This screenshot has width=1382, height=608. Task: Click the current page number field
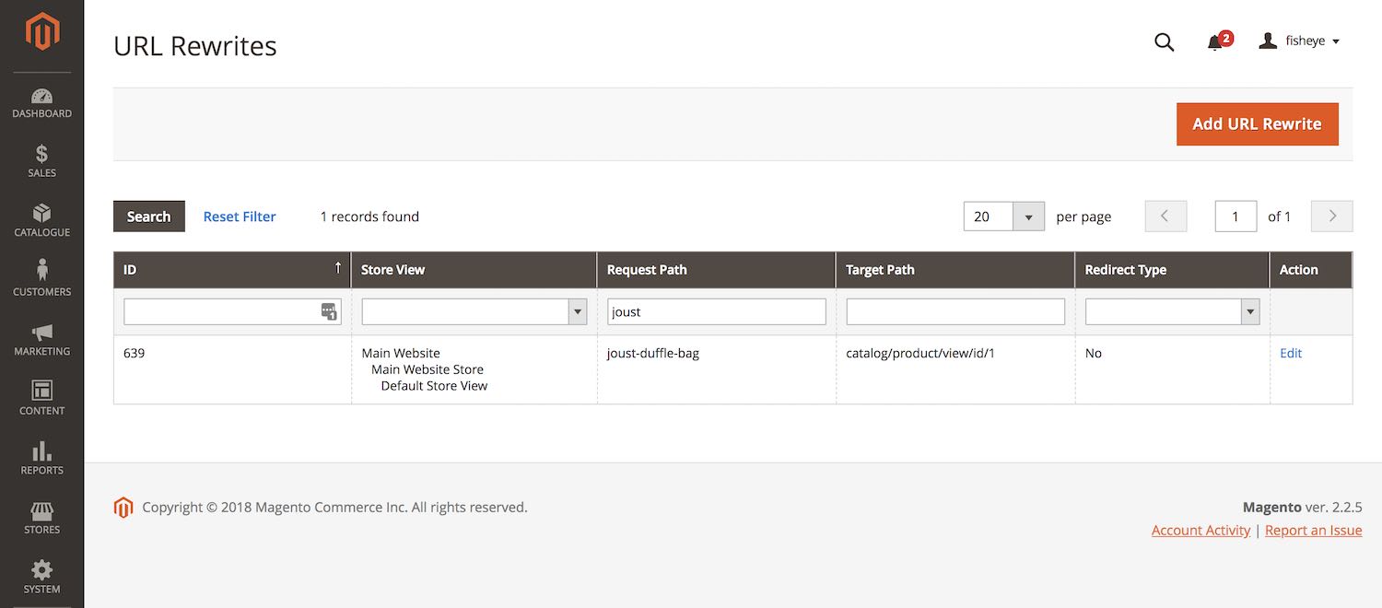pyautogui.click(x=1236, y=216)
